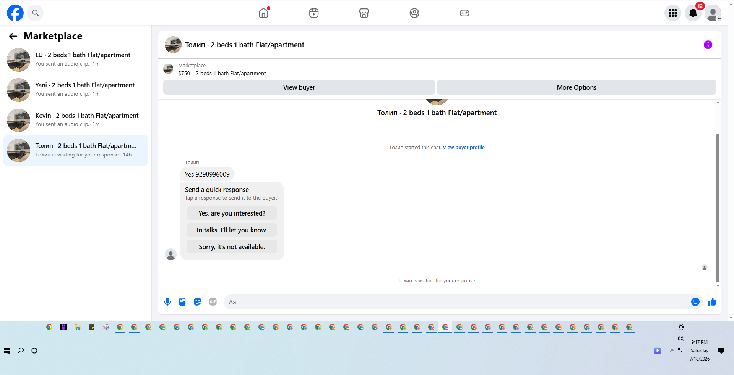
Task: Click the sender avatar beside quick responses
Action: click(x=171, y=254)
